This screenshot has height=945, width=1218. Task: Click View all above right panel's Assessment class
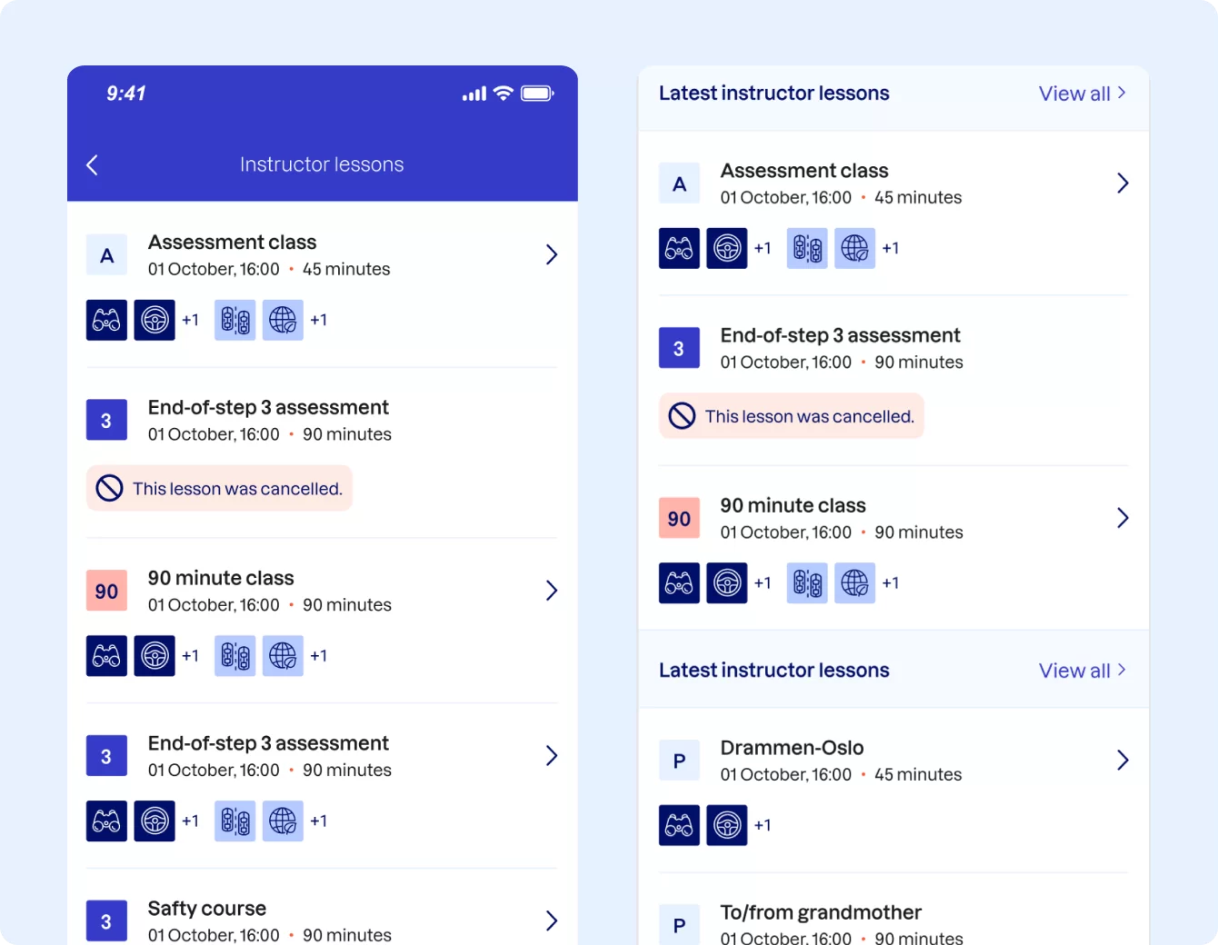click(1083, 94)
